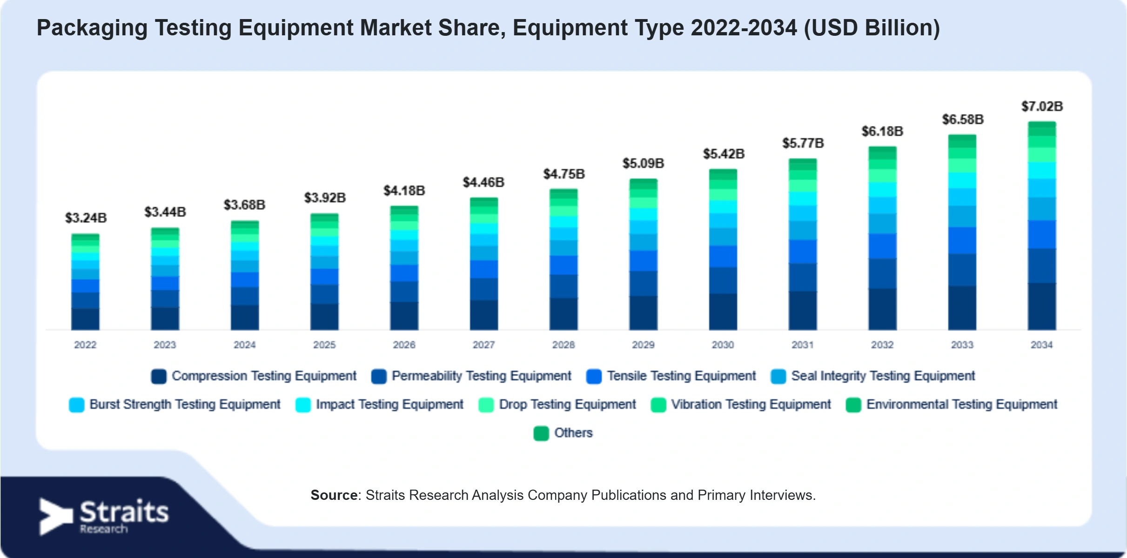Click the 2022 axis label
Viewport: 1127px width, 558px height.
coord(85,345)
